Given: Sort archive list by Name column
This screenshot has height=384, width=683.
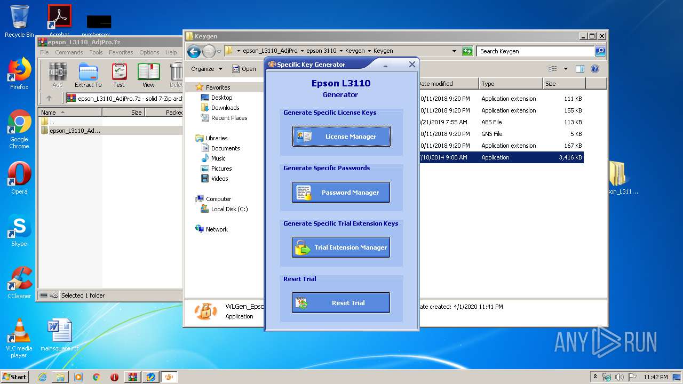Looking at the screenshot, I should click(70, 113).
